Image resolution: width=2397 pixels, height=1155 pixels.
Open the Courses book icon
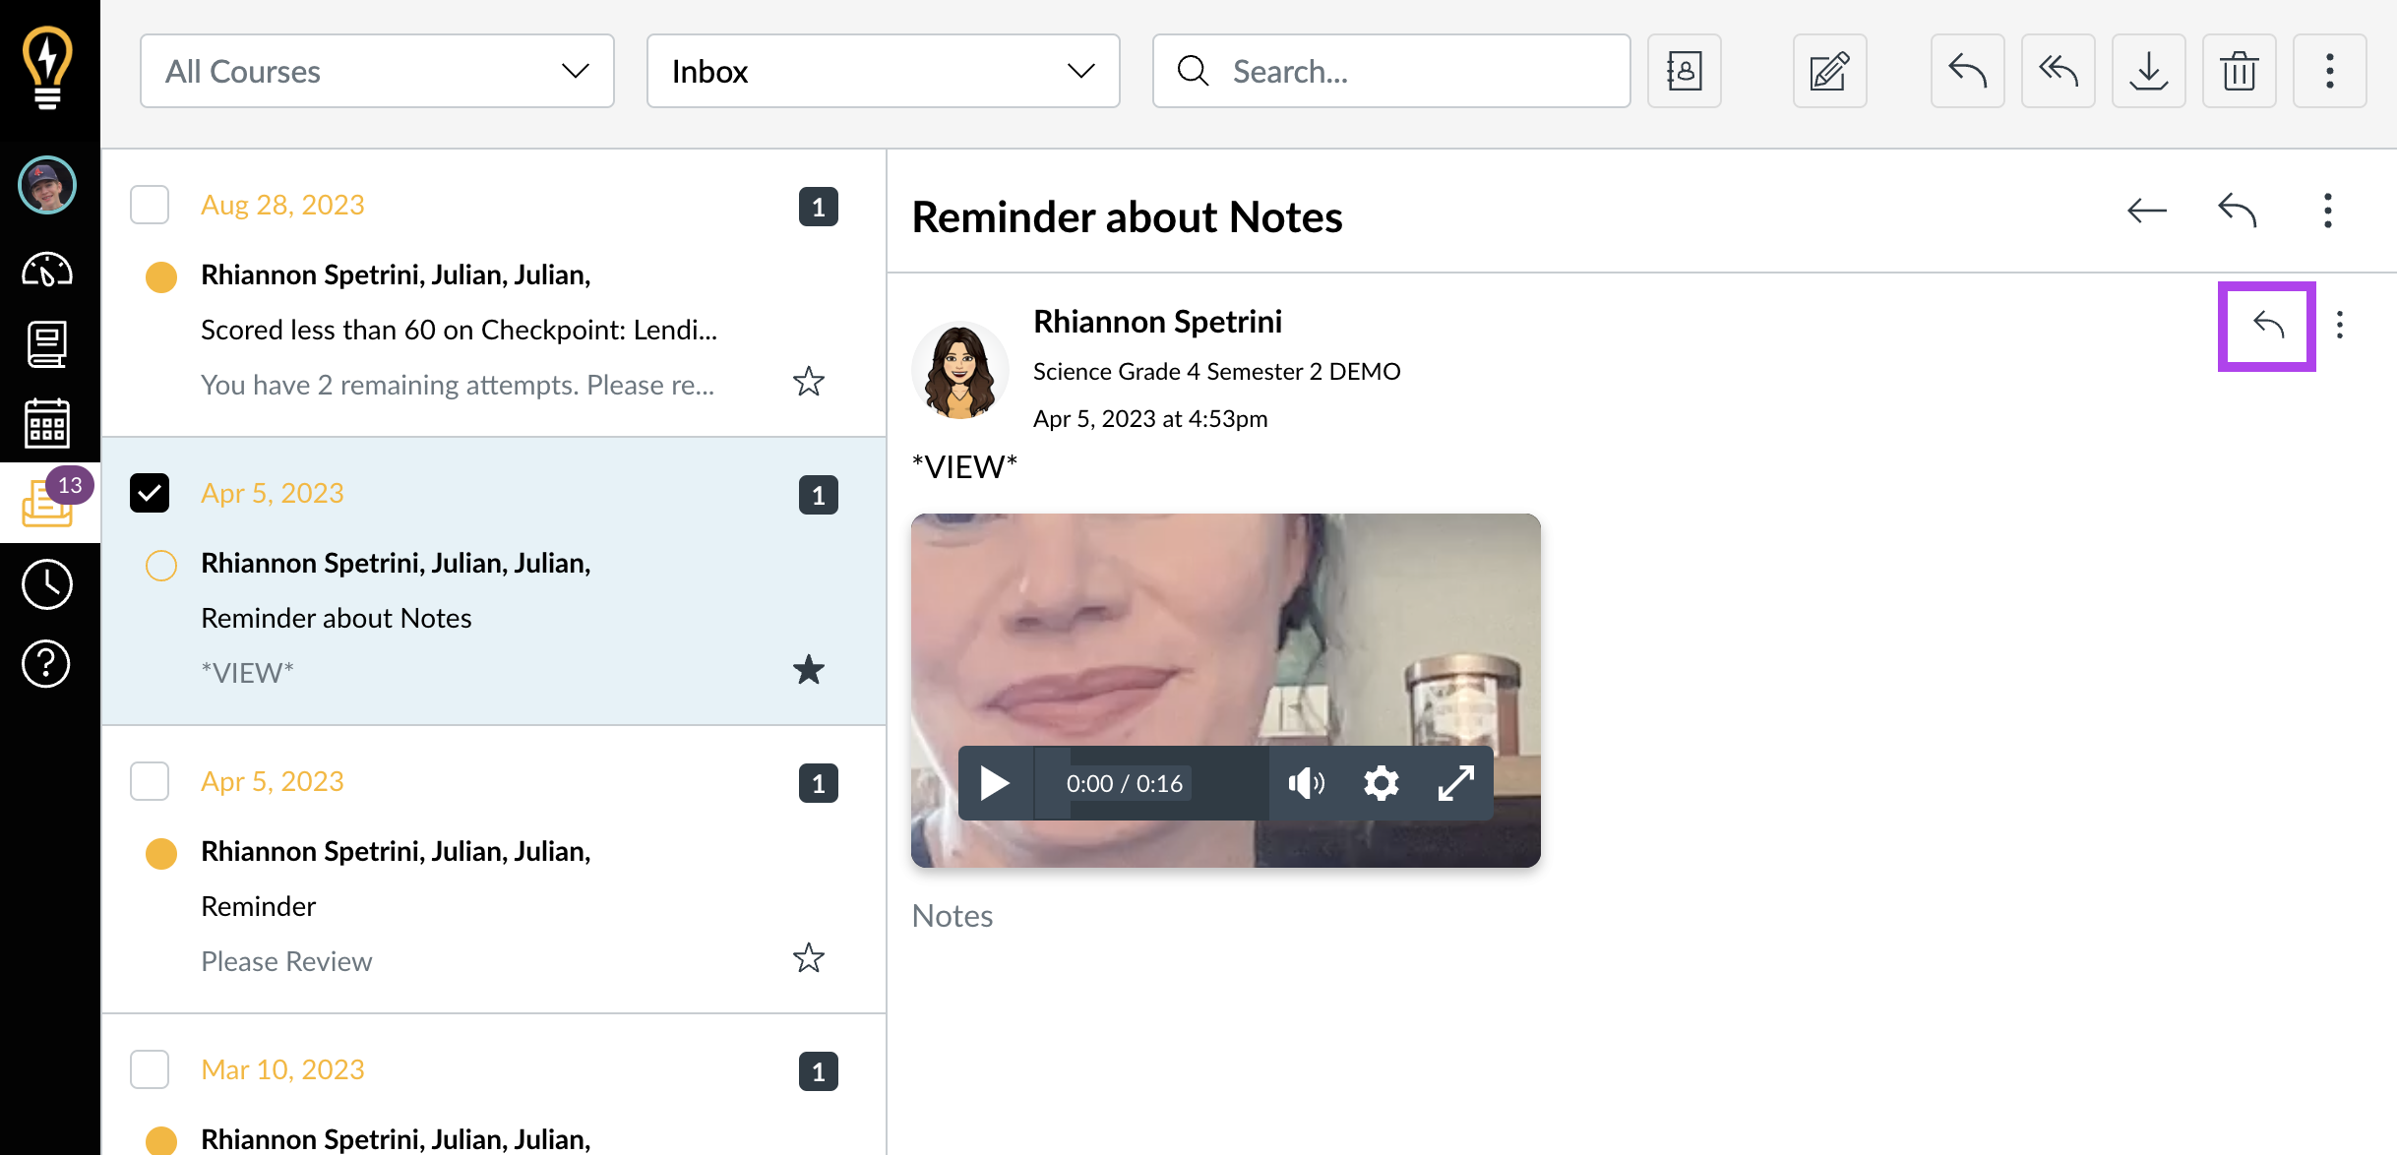pos(47,344)
